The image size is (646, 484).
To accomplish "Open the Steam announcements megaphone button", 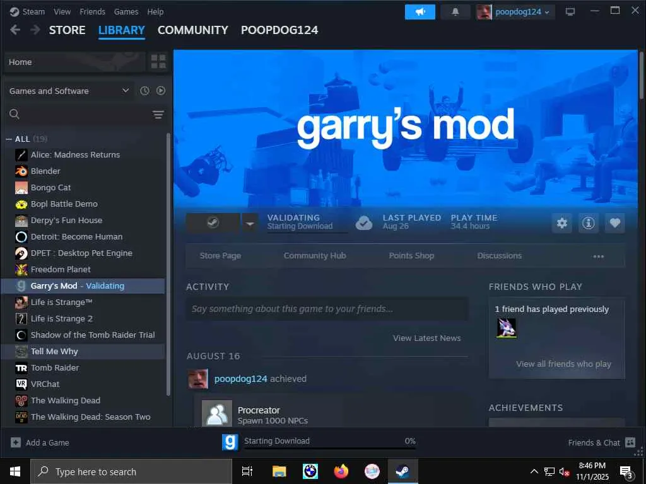I will [x=420, y=12].
